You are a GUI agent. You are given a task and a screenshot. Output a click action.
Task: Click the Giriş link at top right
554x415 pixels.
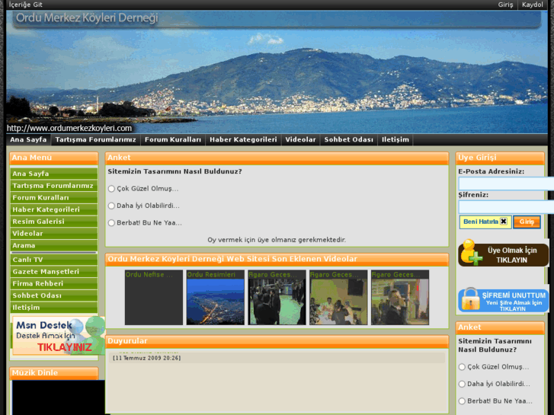[x=505, y=5]
